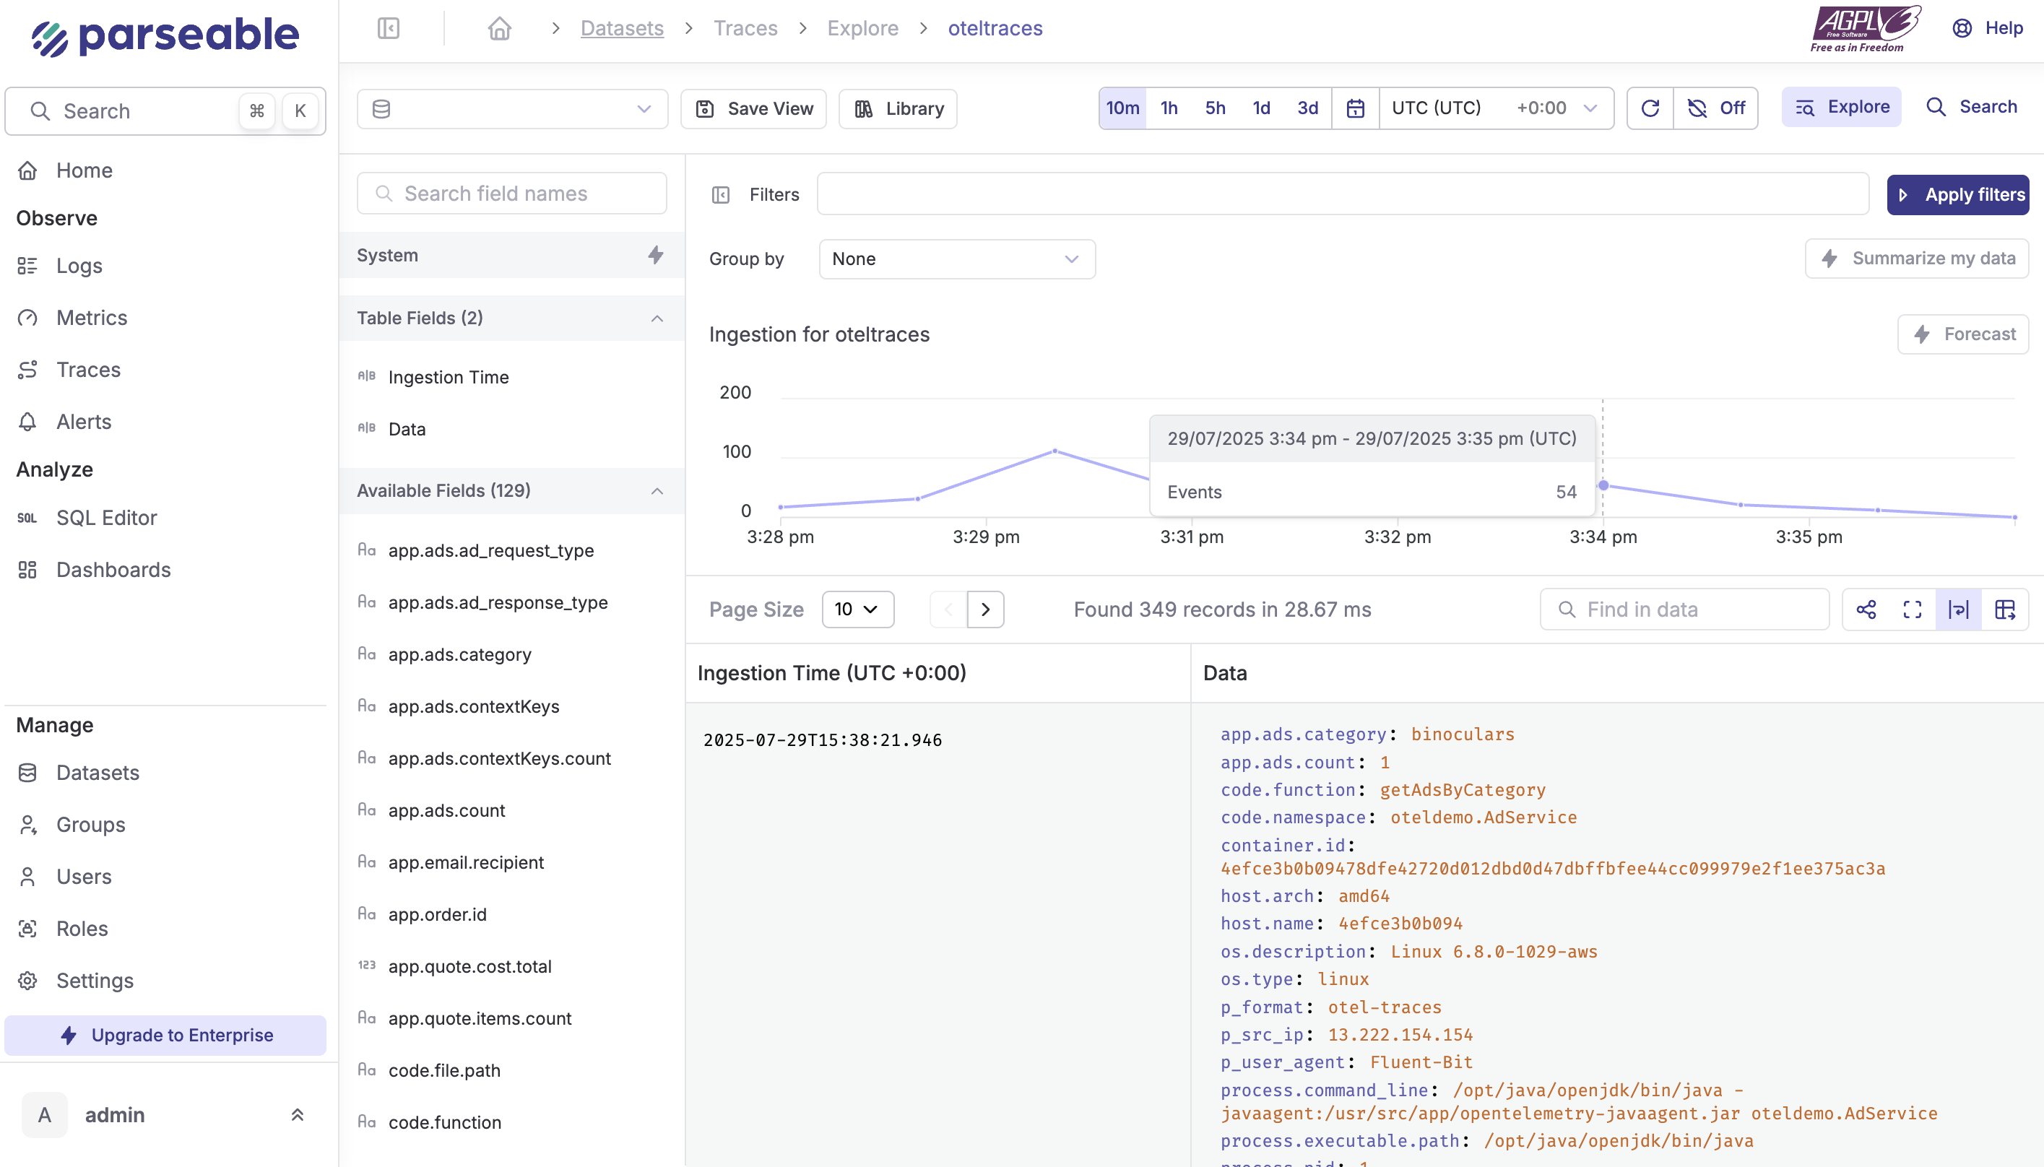Open the Page Size 10 dropdown
This screenshot has height=1167, width=2044.
tap(857, 610)
